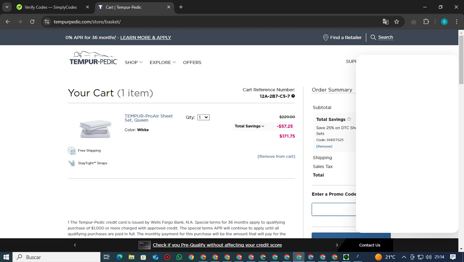The height and width of the screenshot is (262, 464).
Task: Click the browser address bar URL
Action: pyautogui.click(x=87, y=22)
